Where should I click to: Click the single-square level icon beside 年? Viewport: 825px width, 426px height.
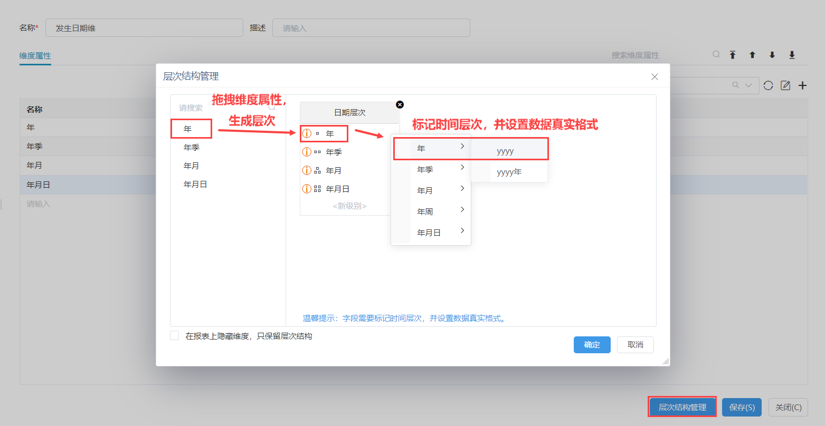pos(317,134)
